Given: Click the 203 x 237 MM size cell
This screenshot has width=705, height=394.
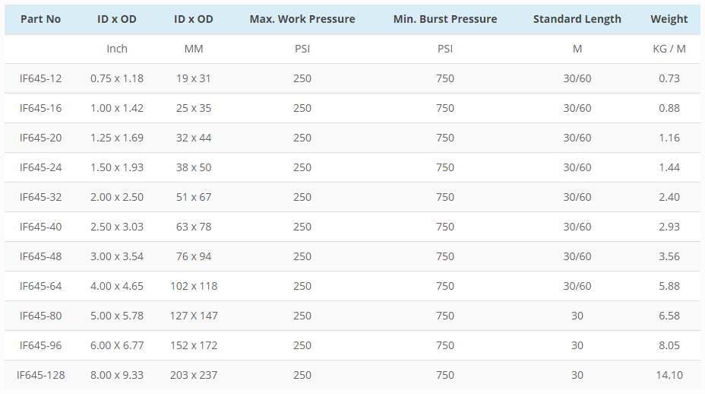Looking at the screenshot, I should 194,375.
